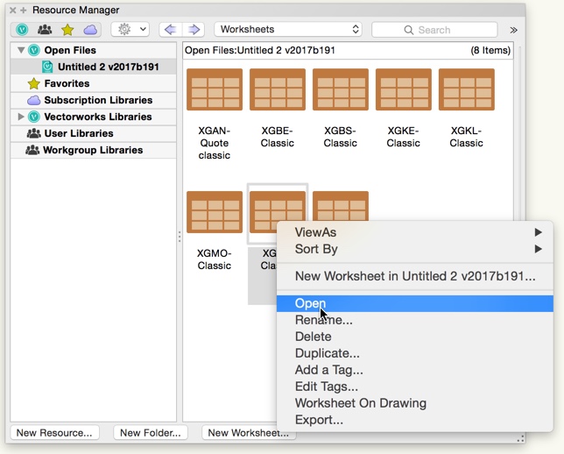Choose Duplicate from the context menu
The width and height of the screenshot is (564, 454).
pyautogui.click(x=415, y=353)
